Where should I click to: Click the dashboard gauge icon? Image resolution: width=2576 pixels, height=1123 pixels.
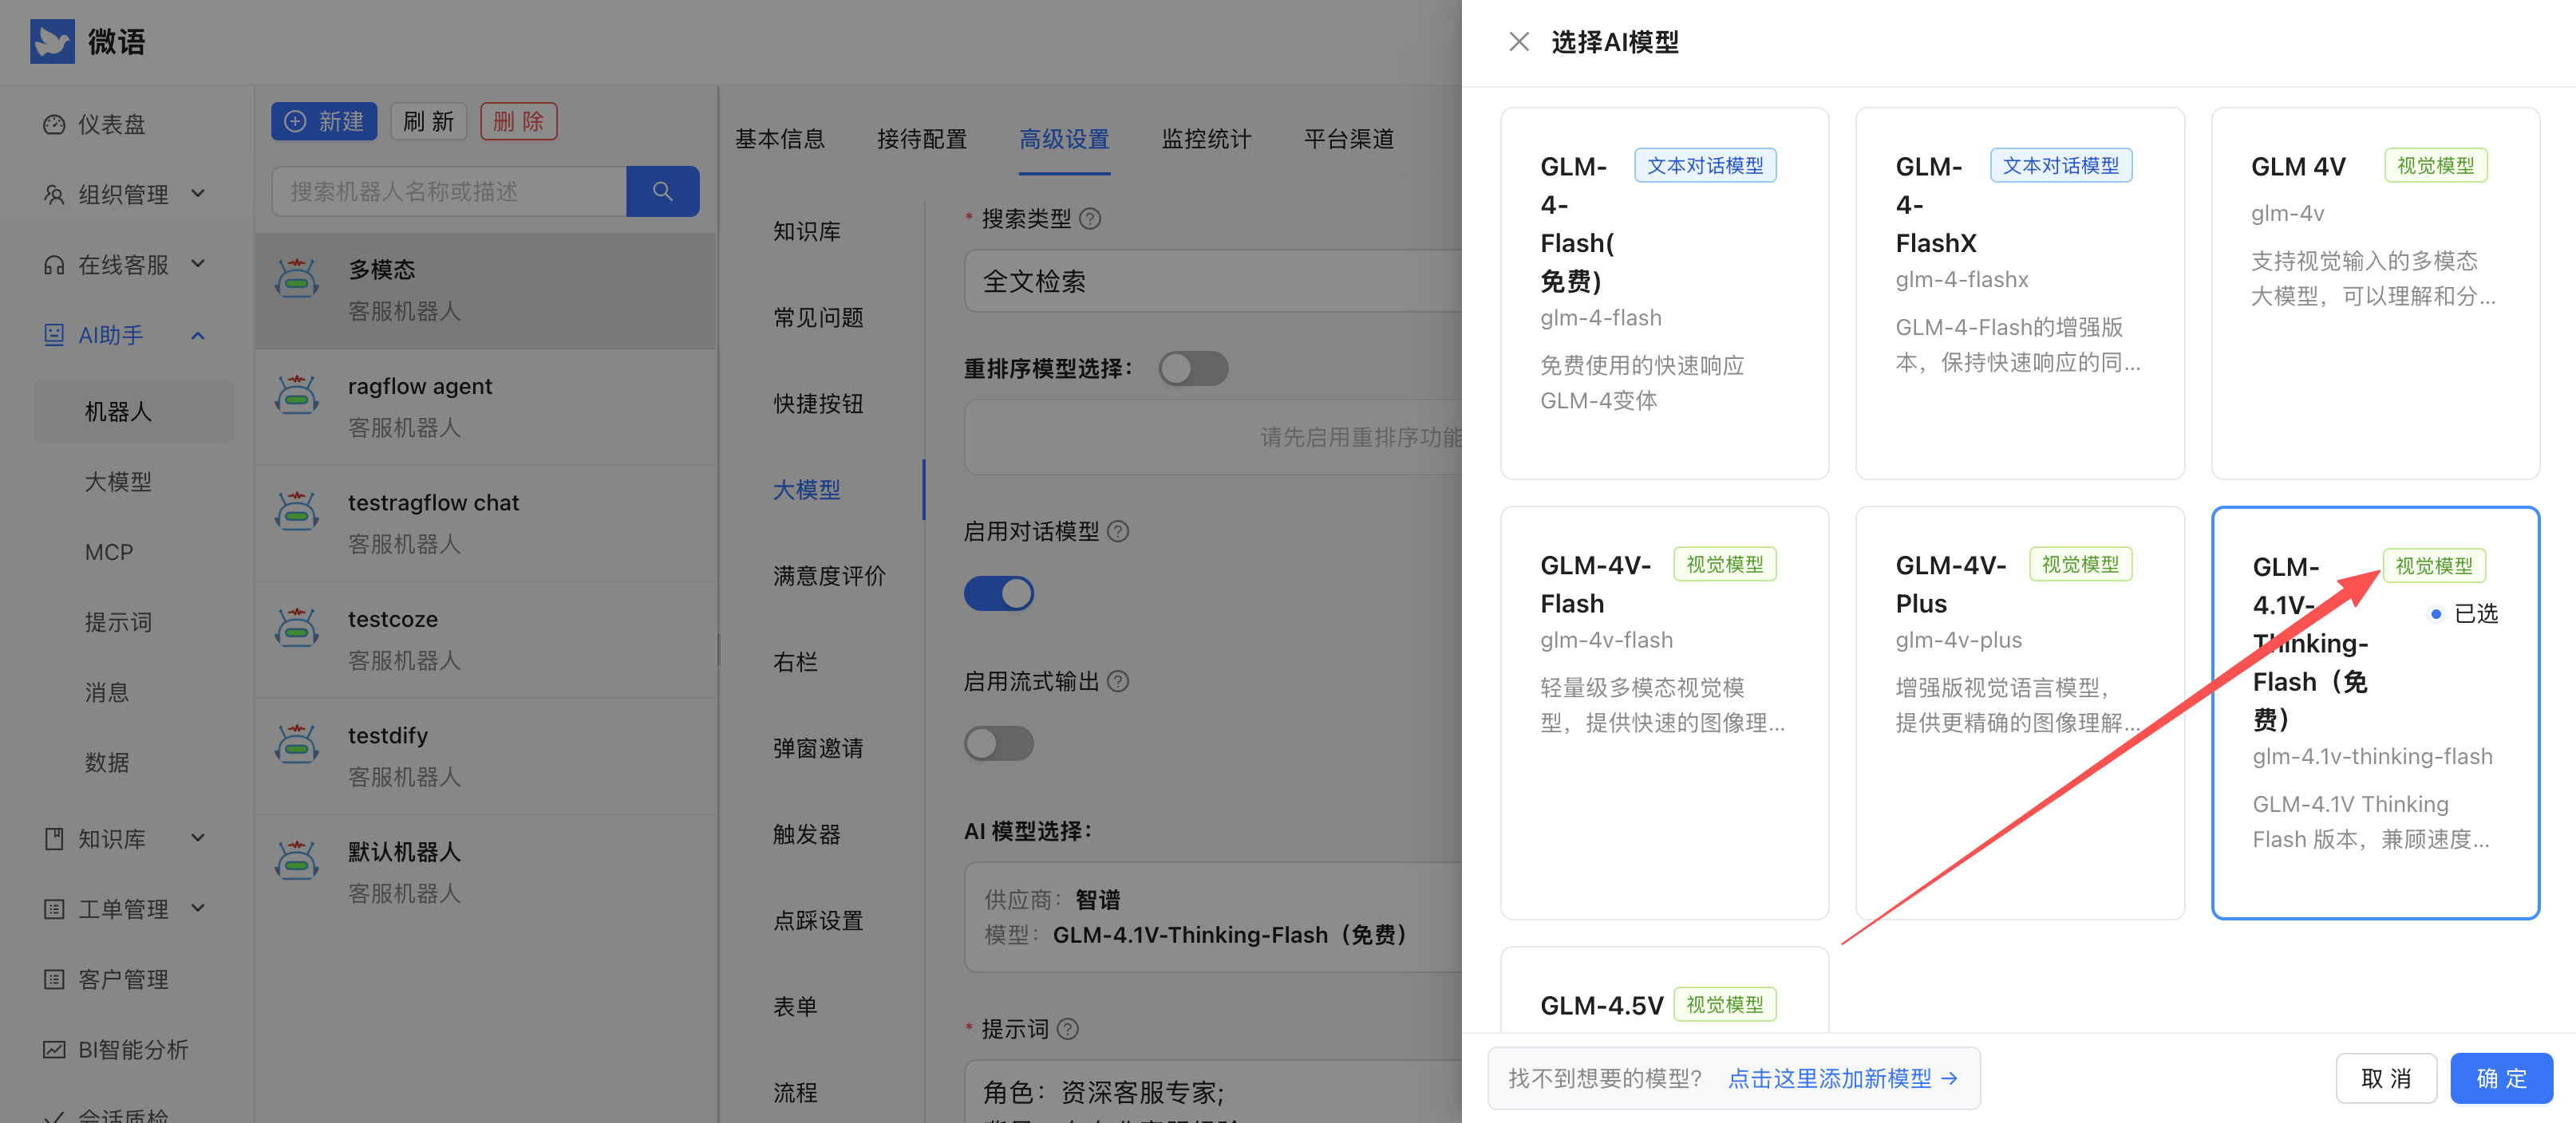(54, 125)
